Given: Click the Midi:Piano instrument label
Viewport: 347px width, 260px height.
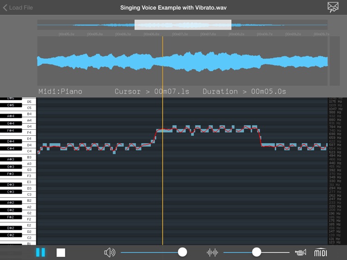Looking at the screenshot, I should [x=60, y=91].
